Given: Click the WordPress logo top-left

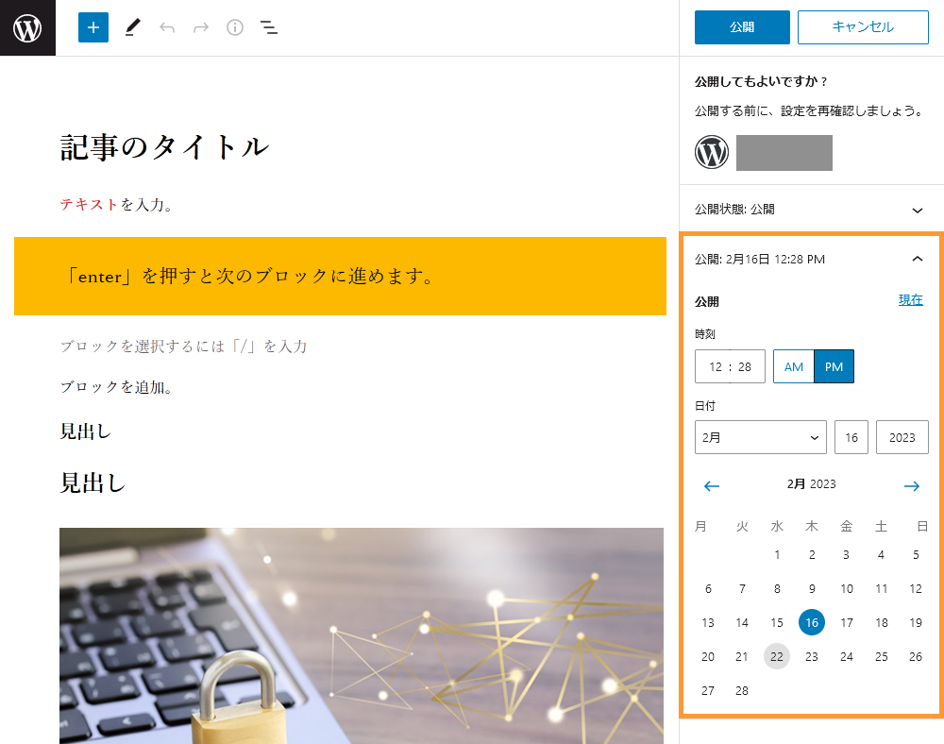Looking at the screenshot, I should click(x=27, y=27).
